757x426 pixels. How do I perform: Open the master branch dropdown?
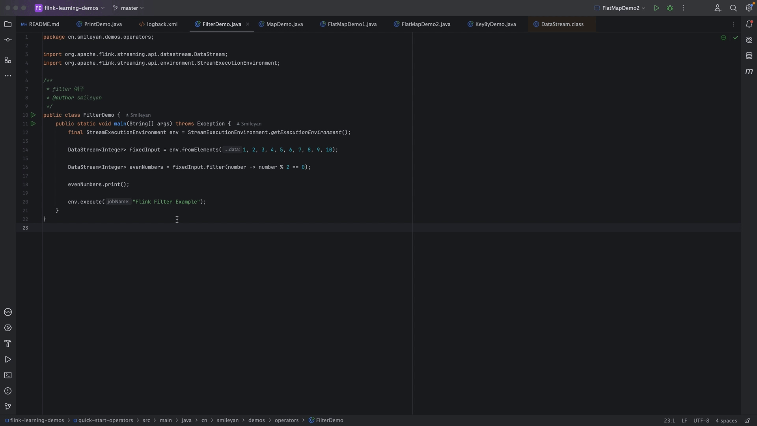(130, 8)
